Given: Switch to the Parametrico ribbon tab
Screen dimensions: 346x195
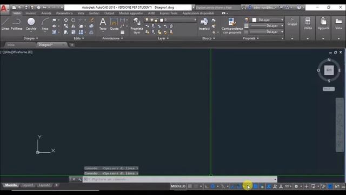Looking at the screenshot, I should click(x=64, y=13).
